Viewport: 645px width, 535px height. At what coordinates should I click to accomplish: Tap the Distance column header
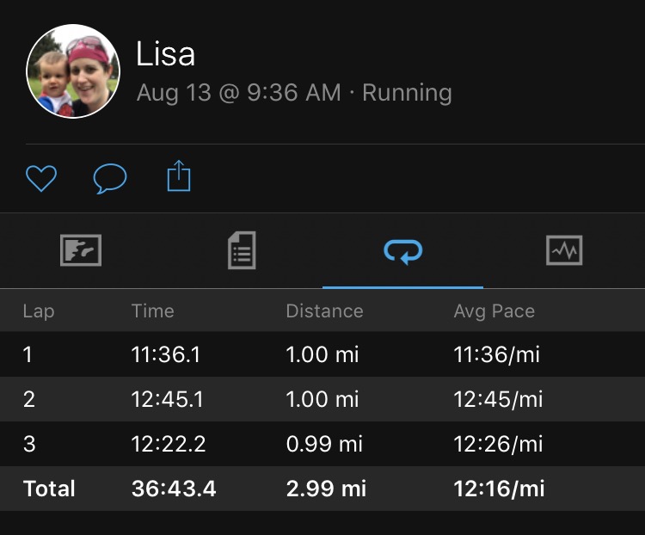[324, 311]
